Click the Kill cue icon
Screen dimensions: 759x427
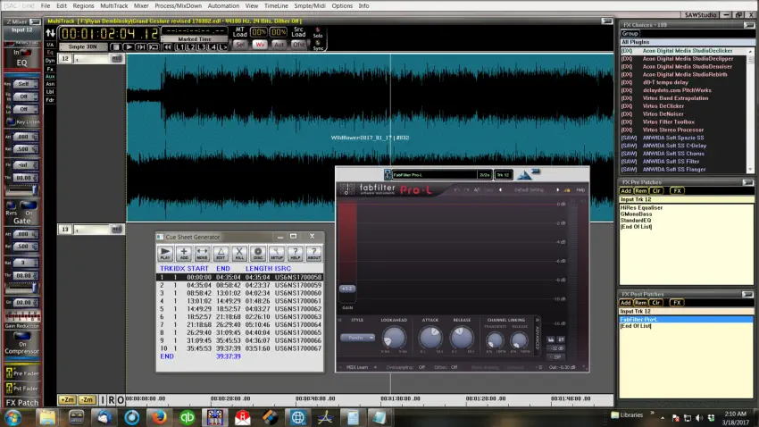pos(239,254)
